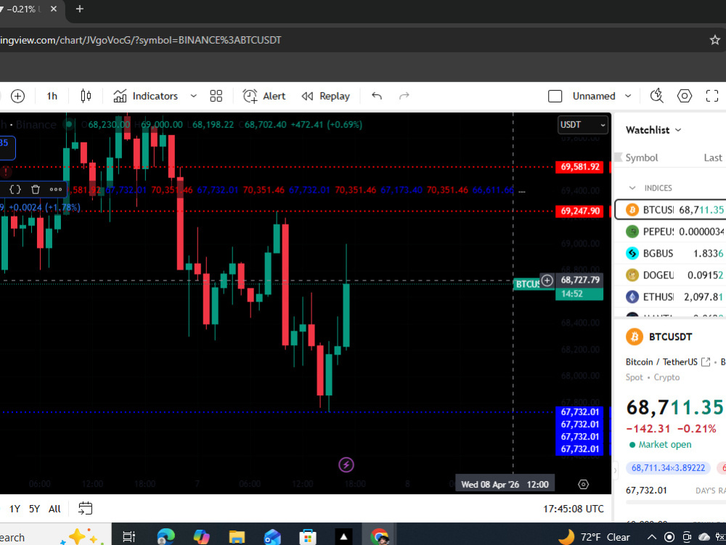Open more options three-dots on drawing toolbar
This screenshot has height=545, width=726.
(x=56, y=189)
